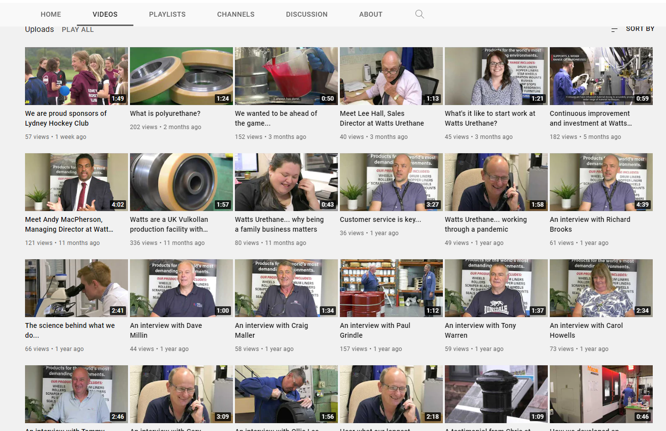Go to the PLAYLISTS tab

tap(167, 14)
